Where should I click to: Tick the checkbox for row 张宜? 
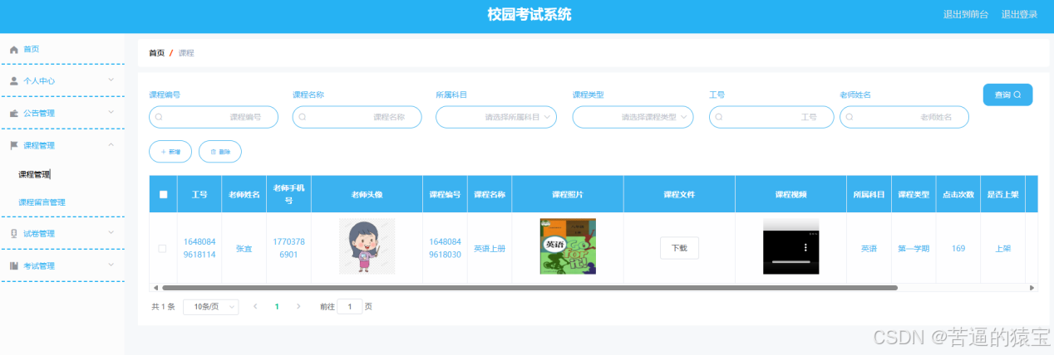162,248
